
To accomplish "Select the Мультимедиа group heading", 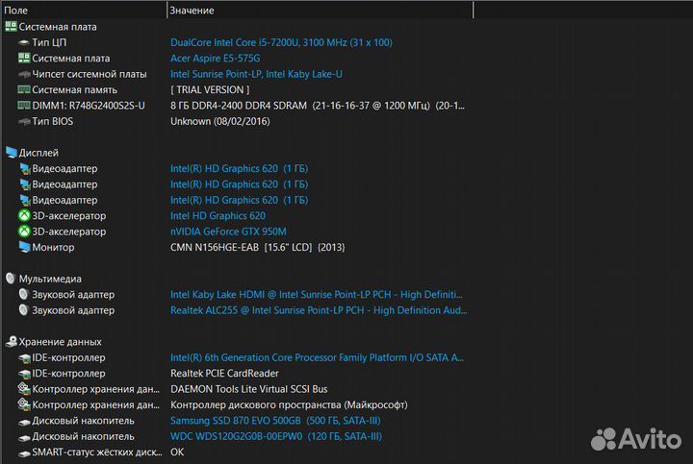I will (50, 279).
